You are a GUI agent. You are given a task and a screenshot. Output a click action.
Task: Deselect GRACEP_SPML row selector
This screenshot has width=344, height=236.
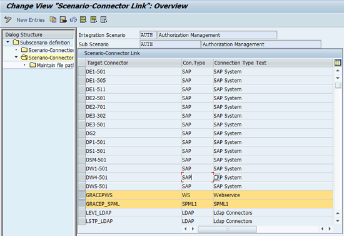[82, 203]
